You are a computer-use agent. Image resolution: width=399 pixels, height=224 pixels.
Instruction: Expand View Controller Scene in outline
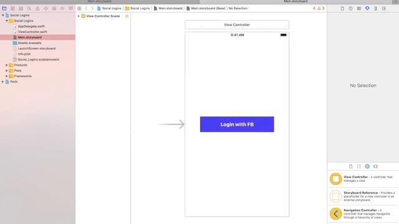click(x=79, y=16)
